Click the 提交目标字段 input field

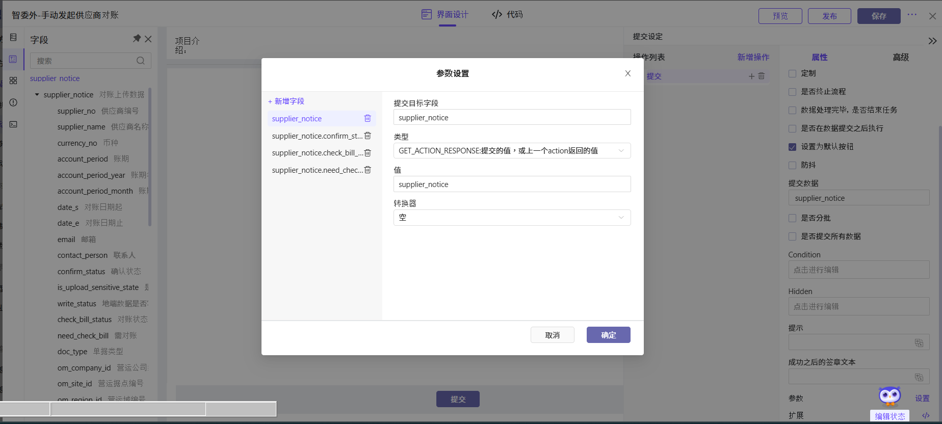click(x=512, y=117)
